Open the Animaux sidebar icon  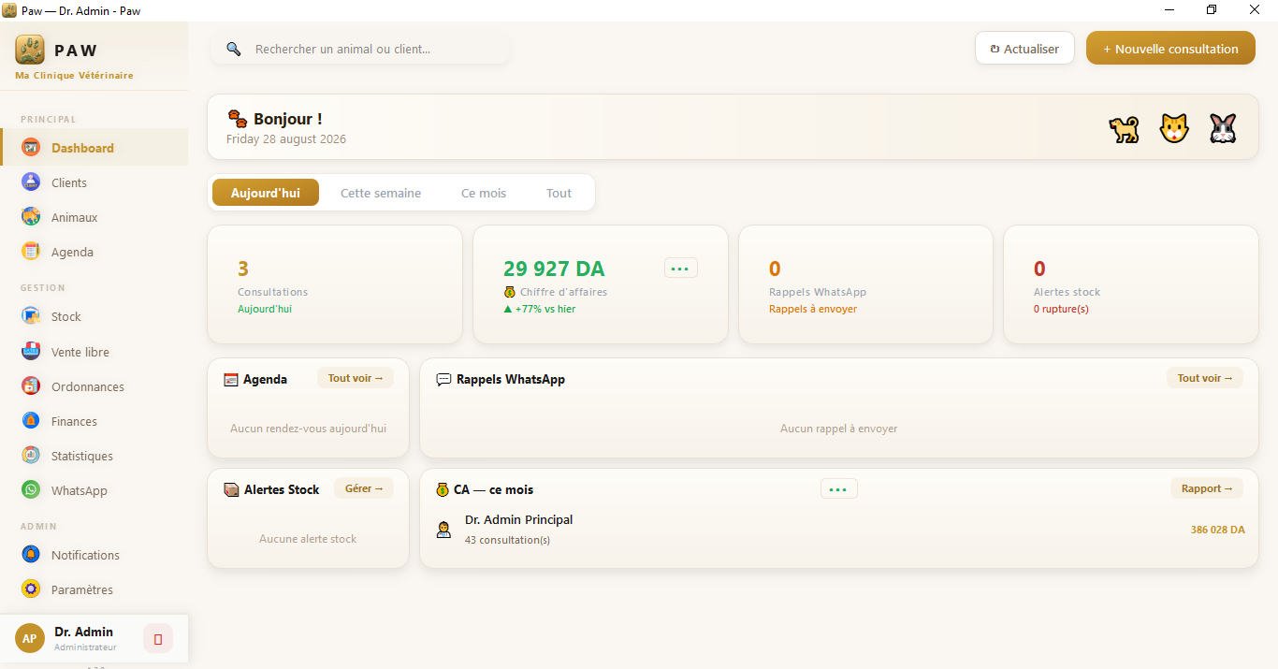point(31,216)
